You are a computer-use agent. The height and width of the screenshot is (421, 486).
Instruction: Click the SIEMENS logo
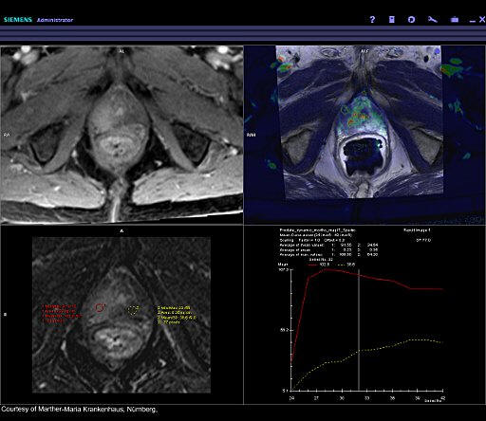[18, 20]
